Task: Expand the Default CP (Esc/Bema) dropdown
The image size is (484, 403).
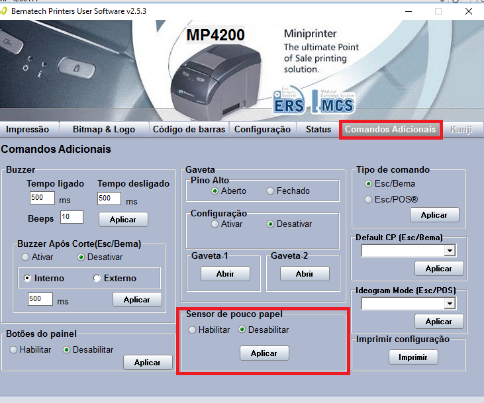Action: pyautogui.click(x=450, y=251)
